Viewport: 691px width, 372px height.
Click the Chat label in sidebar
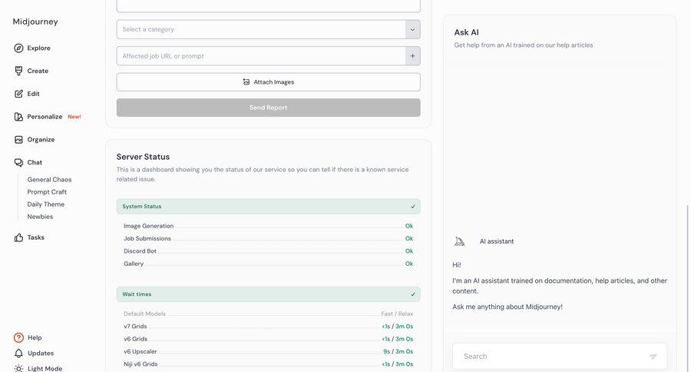(x=35, y=162)
